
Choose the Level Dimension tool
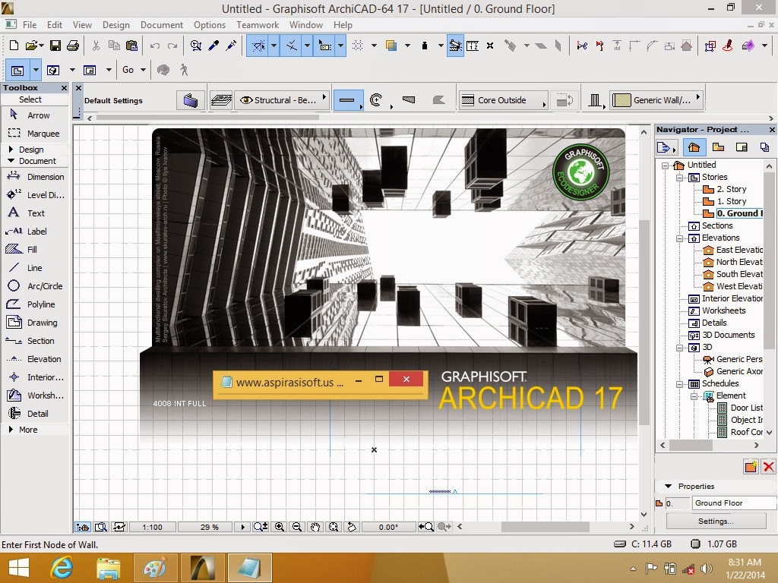[35, 195]
